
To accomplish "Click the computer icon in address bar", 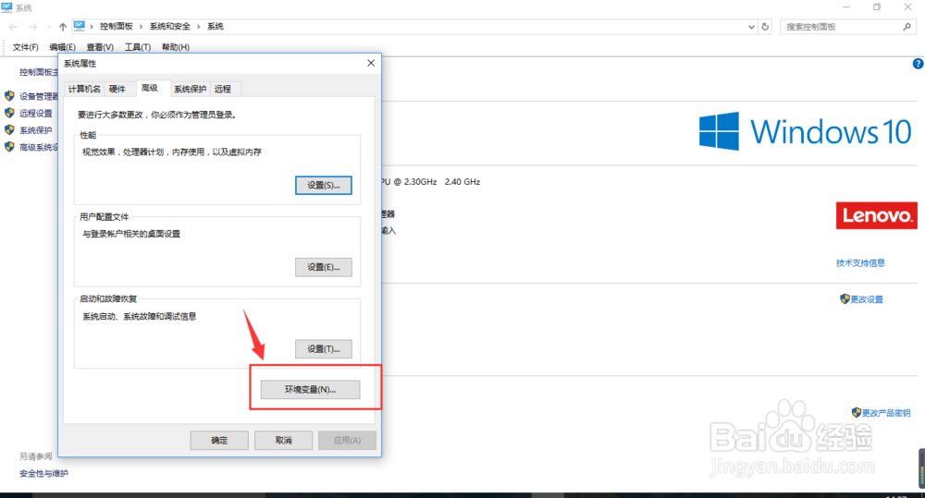I will tap(79, 26).
